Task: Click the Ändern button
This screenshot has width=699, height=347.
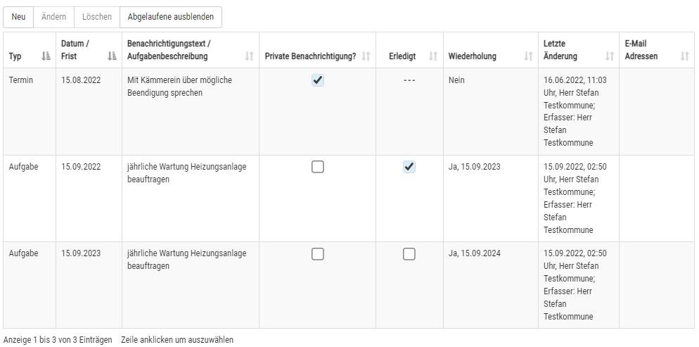Action: (x=54, y=17)
